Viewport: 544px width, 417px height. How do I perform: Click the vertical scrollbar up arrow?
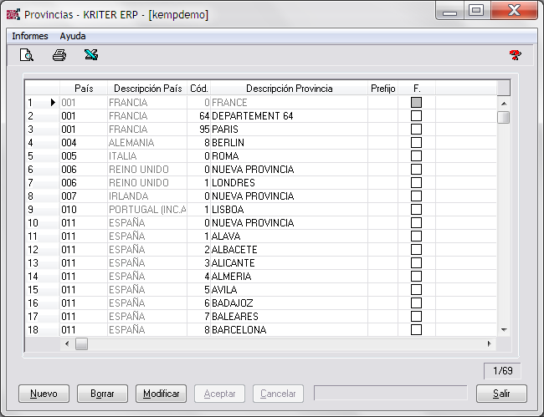503,103
